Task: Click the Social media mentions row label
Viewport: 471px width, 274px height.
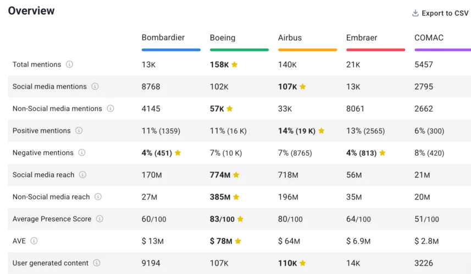Action: 49,87
